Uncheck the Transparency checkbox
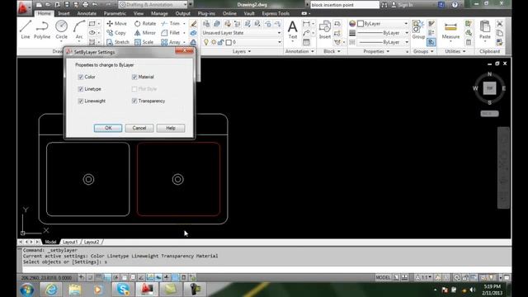This screenshot has height=297, width=528. click(134, 101)
